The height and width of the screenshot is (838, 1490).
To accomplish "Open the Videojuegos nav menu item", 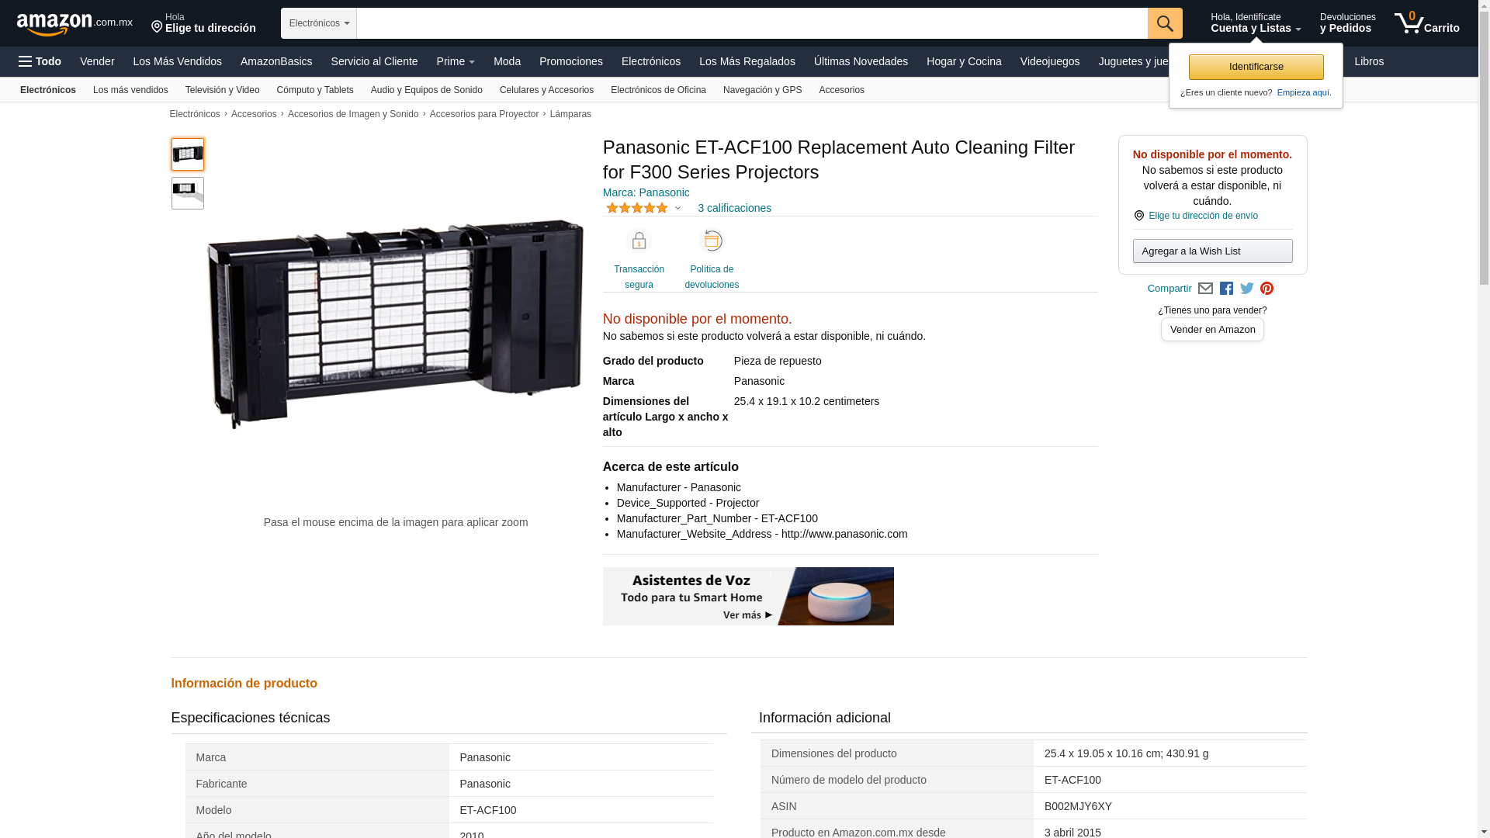I will click(x=1049, y=61).
